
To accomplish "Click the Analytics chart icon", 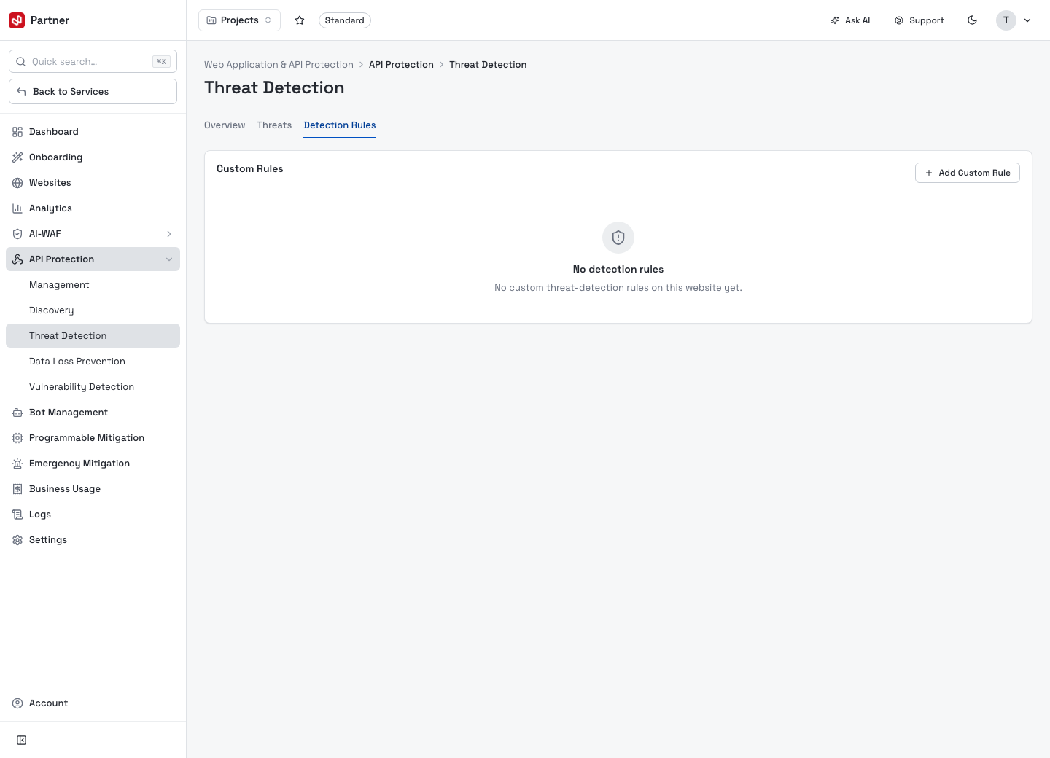I will (17, 208).
